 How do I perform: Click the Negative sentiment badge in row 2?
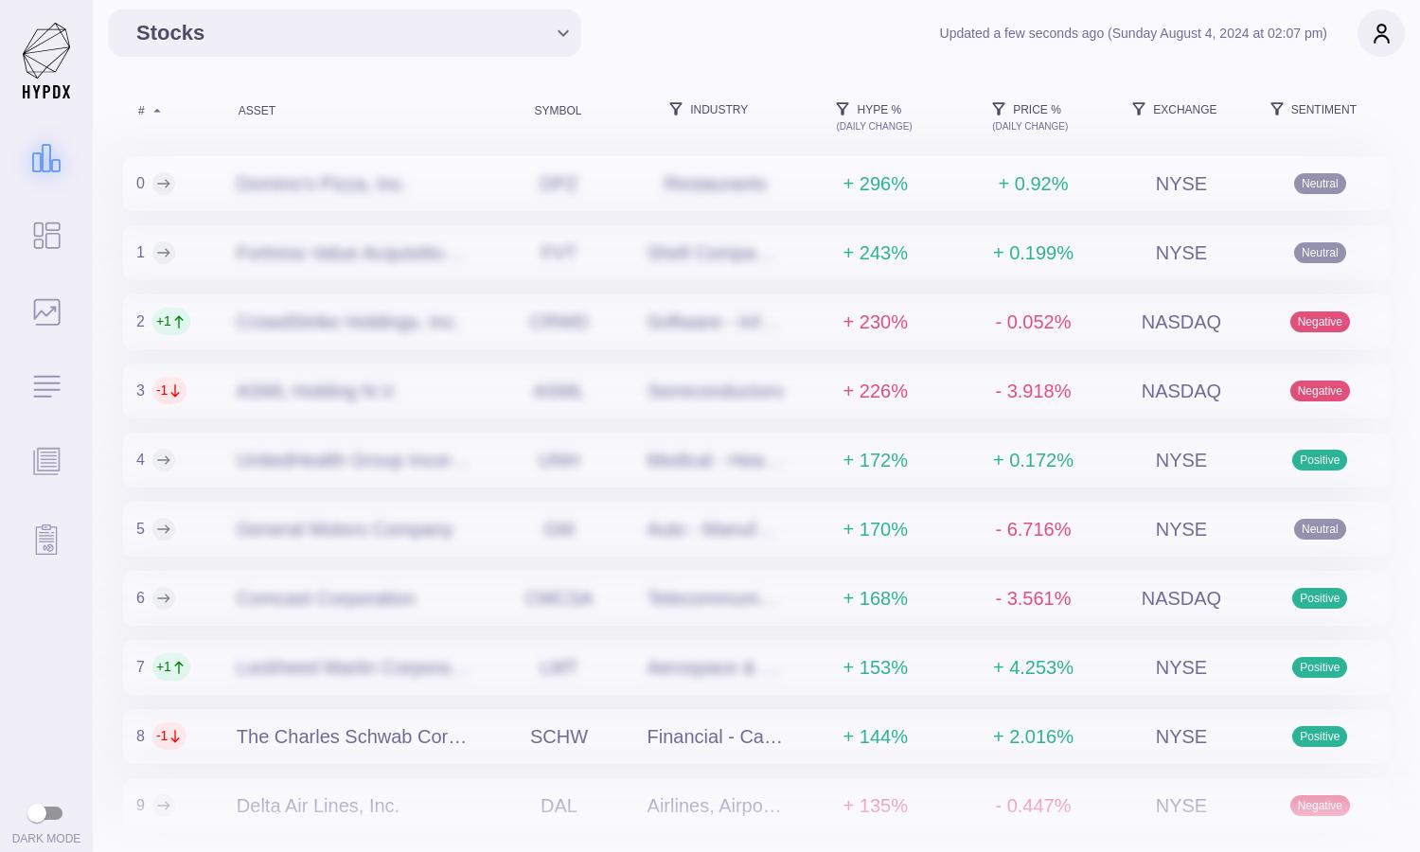(1320, 322)
